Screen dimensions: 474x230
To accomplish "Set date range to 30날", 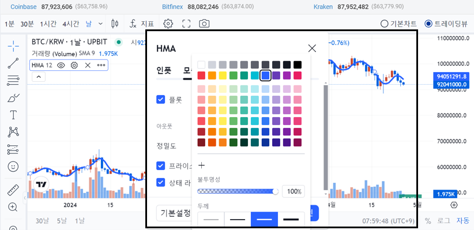I will (x=42, y=221).
